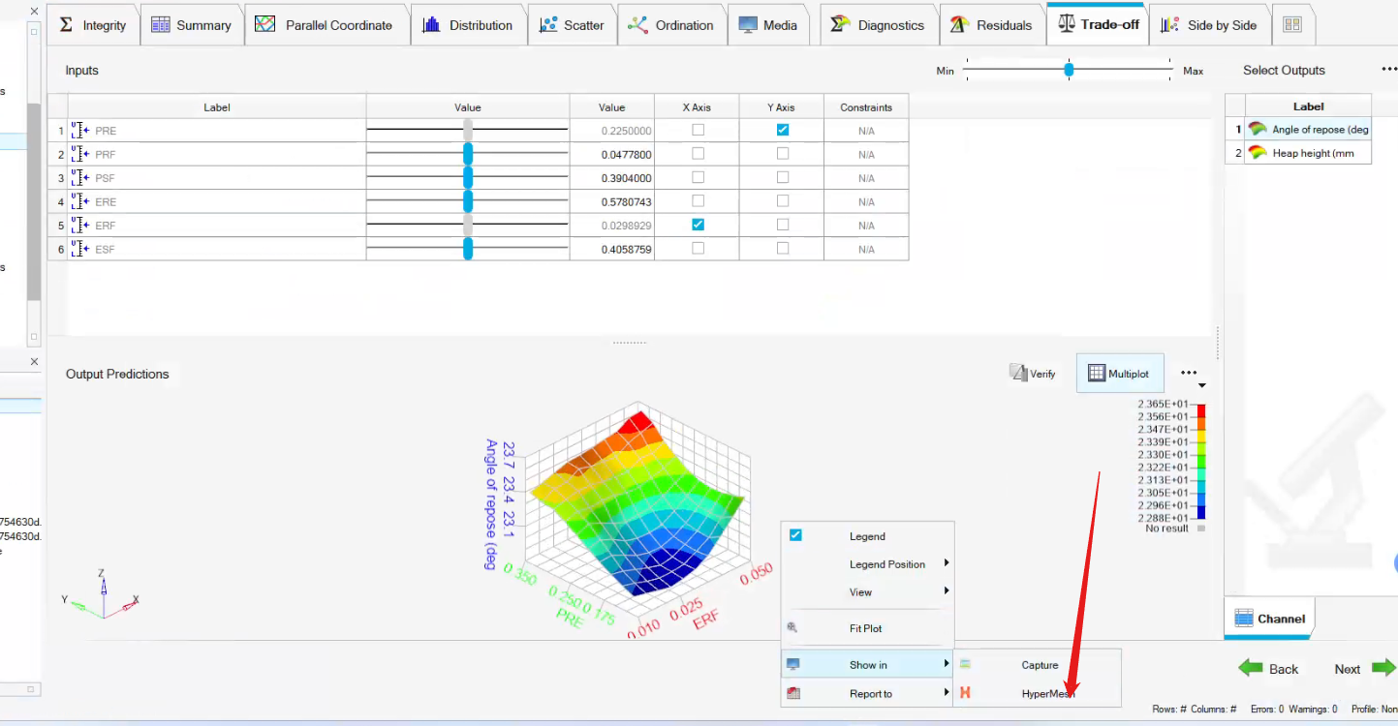Click the PSF value field 0.3904000
Image resolution: width=1398 pixels, height=726 pixels.
pos(612,178)
